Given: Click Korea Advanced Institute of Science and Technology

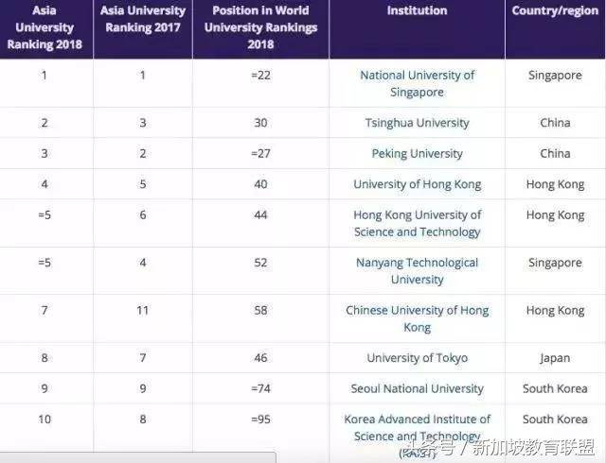Looking at the screenshot, I should [417, 427].
